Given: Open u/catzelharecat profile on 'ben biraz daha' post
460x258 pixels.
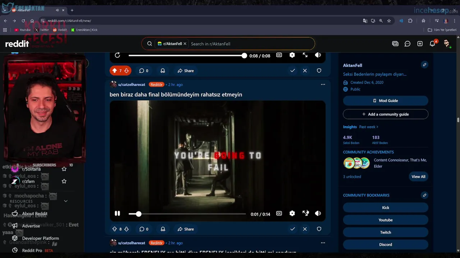Looking at the screenshot, I should [132, 85].
